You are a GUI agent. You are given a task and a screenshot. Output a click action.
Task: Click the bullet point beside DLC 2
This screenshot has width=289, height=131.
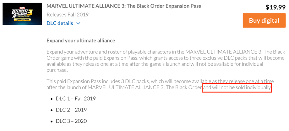52,110
